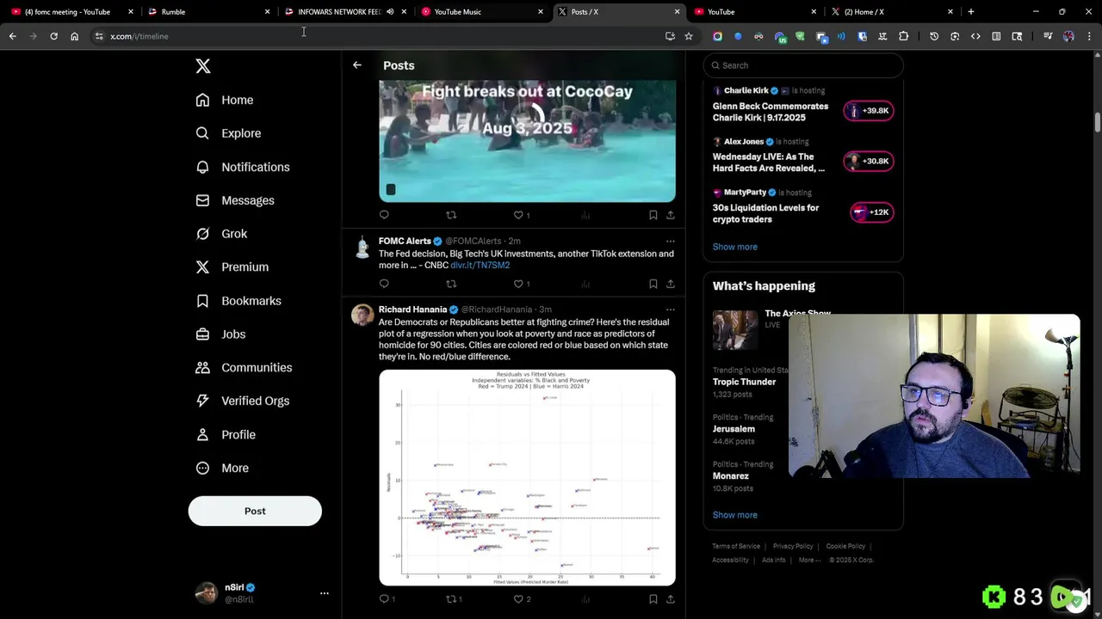Bookmark the FOMC Alerts post

point(653,284)
